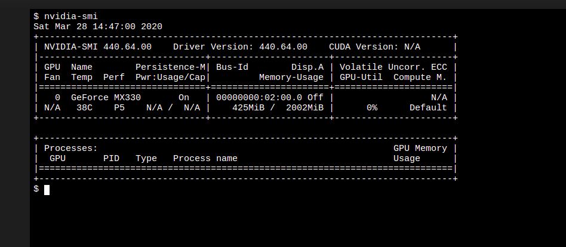Click the 00000000:02:00.0 bus ID value
The height and width of the screenshot is (247, 566).
coord(259,97)
